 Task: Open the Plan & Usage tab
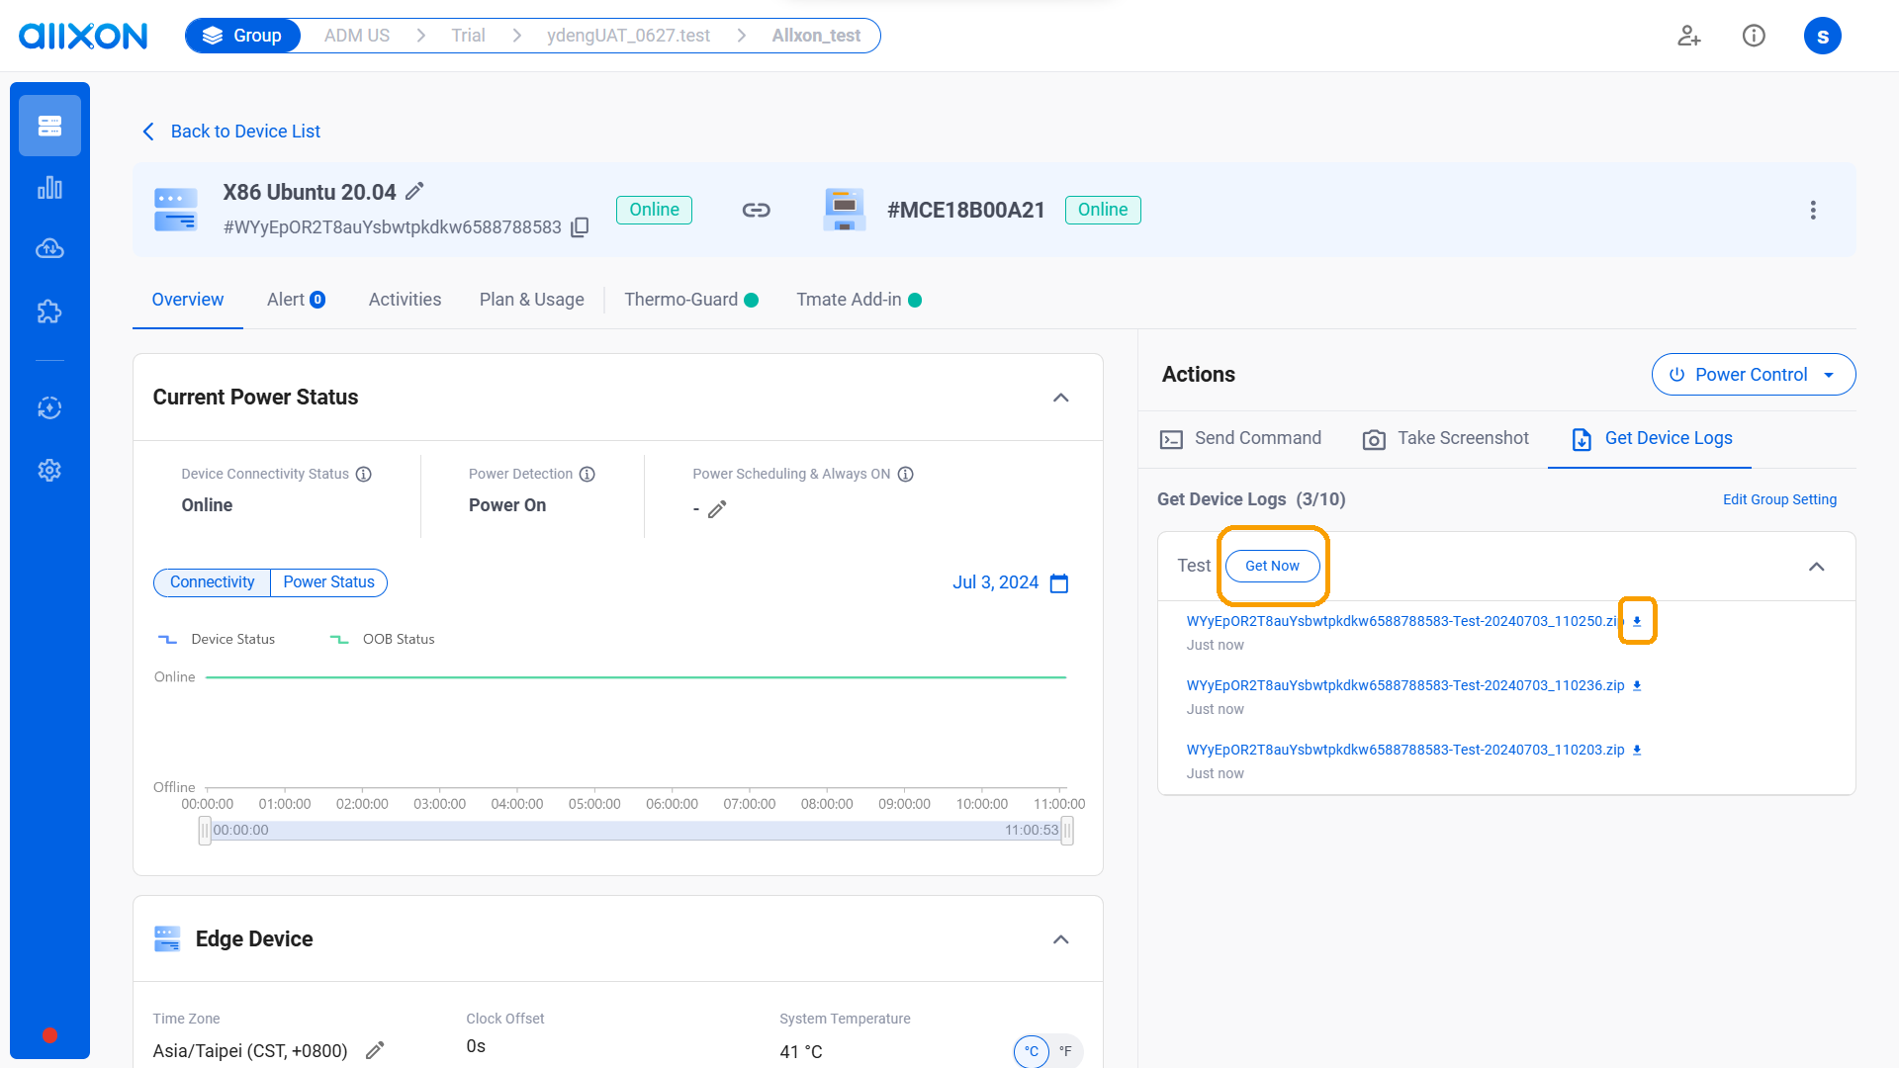click(532, 300)
